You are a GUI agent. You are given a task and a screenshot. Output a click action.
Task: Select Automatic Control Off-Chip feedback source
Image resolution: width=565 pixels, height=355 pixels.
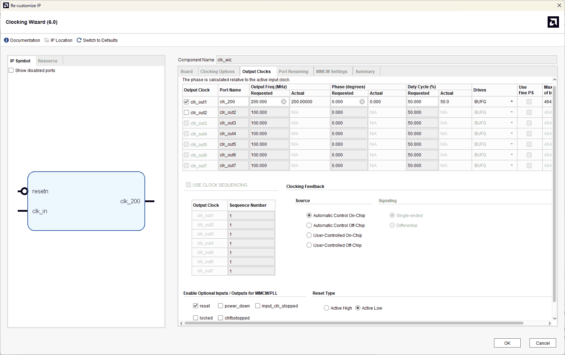click(x=309, y=226)
